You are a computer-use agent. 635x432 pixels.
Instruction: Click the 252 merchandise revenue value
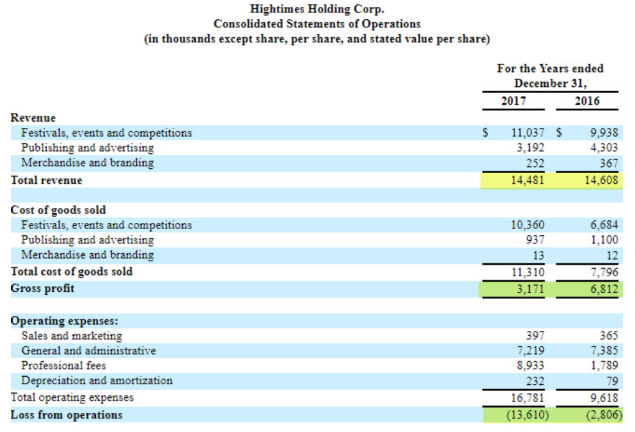click(535, 163)
